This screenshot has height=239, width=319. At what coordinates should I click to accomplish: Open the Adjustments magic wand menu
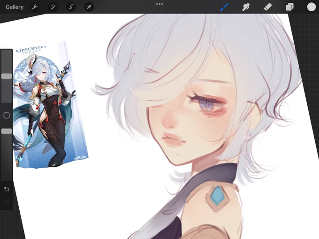pos(53,7)
